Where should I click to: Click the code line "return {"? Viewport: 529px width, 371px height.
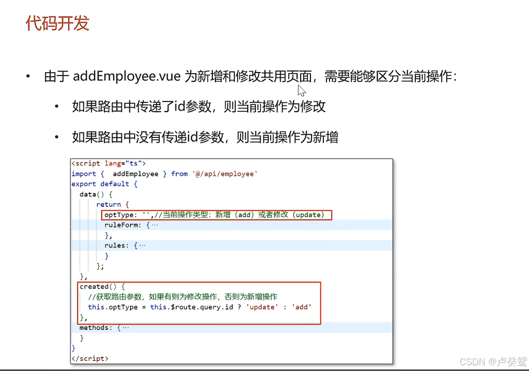pyautogui.click(x=113, y=205)
